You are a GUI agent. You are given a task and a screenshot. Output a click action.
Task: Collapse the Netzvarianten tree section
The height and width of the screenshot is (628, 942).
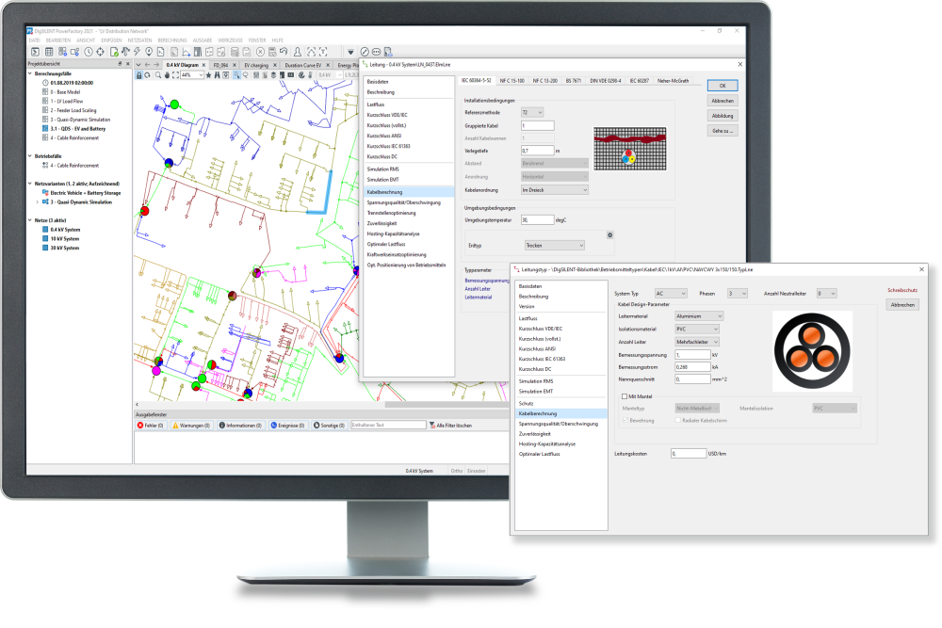click(30, 183)
